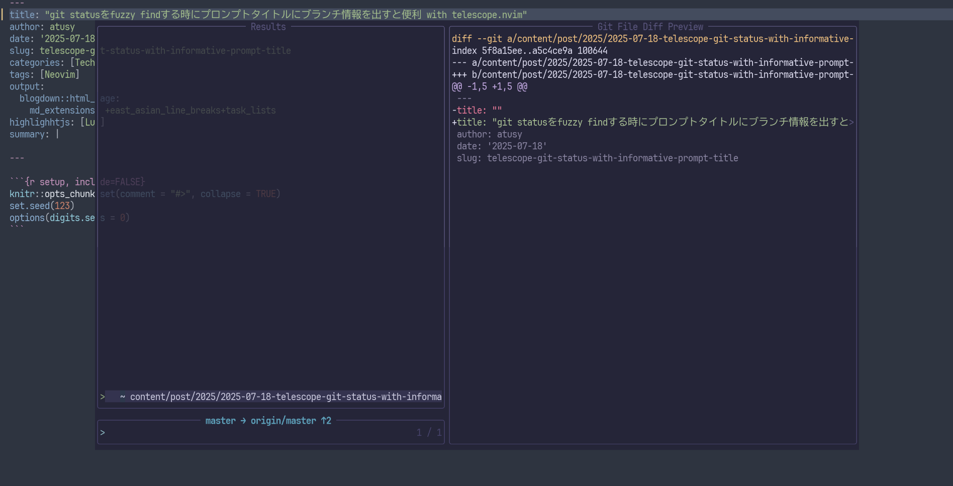Click the truncation marker ending the +title line
The height and width of the screenshot is (486, 953).
851,122
